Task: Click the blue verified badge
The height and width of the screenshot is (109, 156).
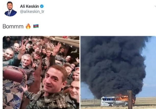Action: pos(42,6)
